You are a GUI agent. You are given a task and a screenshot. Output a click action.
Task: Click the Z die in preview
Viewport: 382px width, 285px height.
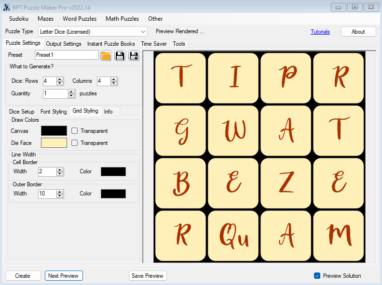[x=286, y=183]
